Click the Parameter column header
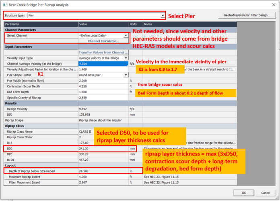Image resolution: width=280 pixels, height=201 pixels. click(x=41, y=24)
